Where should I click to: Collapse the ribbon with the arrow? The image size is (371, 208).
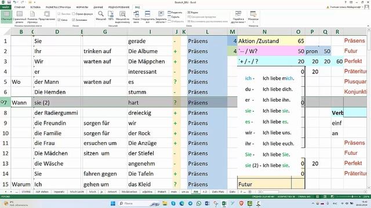coord(368,25)
